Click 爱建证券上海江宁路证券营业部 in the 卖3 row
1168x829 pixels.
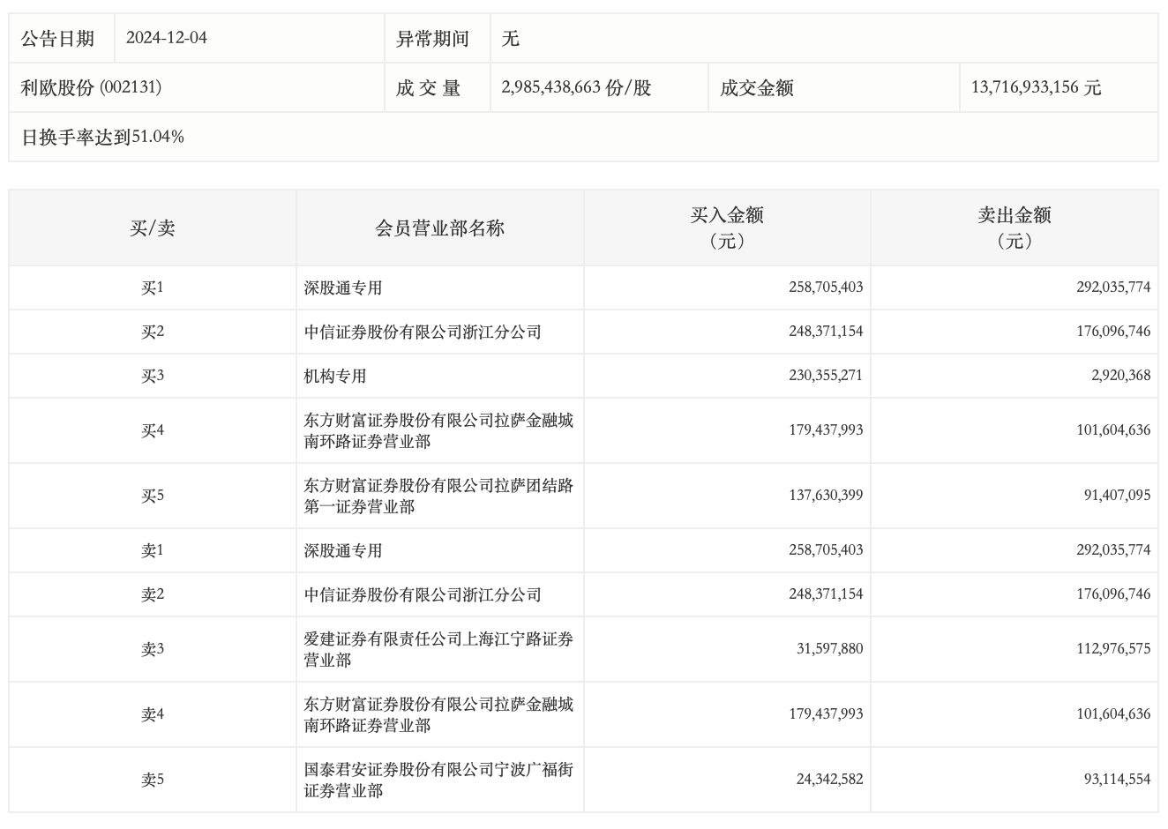(x=438, y=649)
